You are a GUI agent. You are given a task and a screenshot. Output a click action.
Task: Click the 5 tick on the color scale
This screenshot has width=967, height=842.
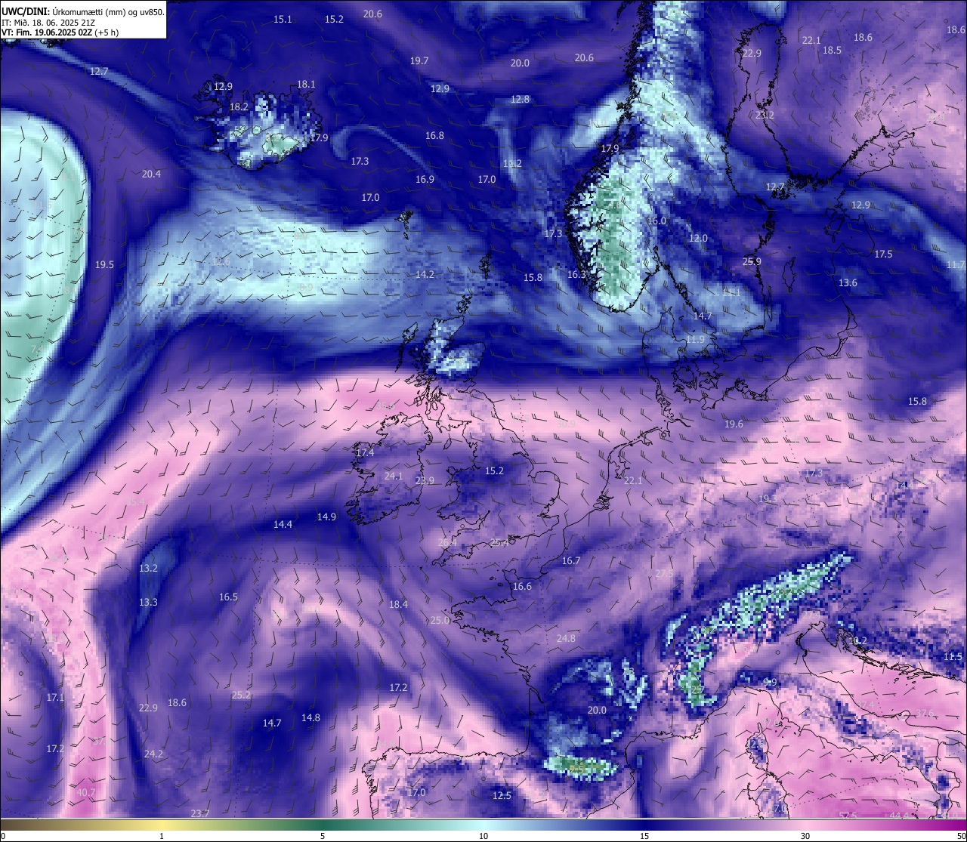(x=323, y=835)
